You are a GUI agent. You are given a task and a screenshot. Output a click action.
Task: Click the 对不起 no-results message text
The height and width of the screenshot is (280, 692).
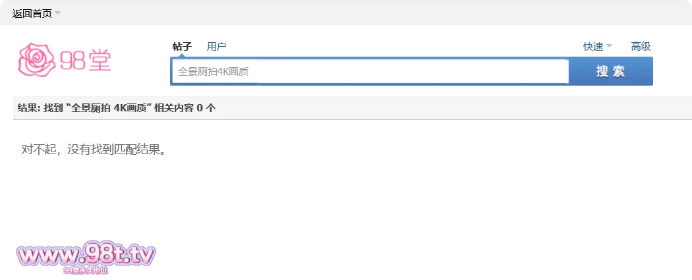click(93, 150)
